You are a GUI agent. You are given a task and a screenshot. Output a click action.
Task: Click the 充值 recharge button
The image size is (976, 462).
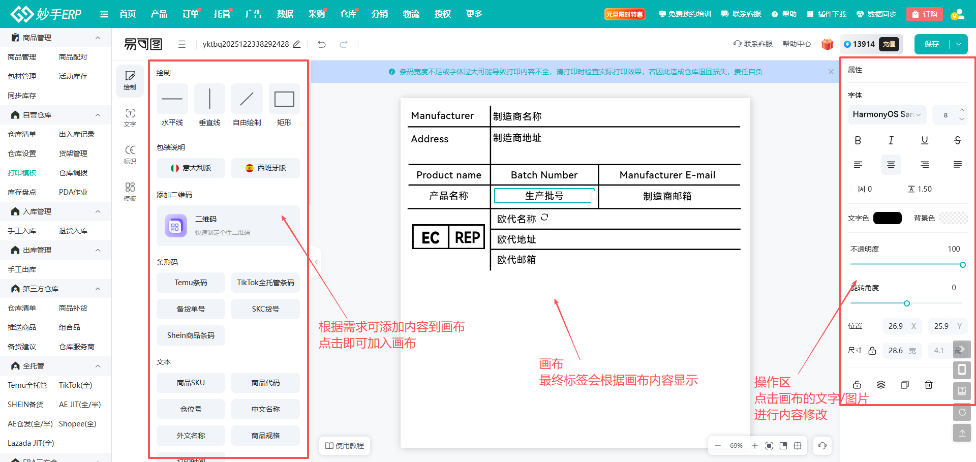[x=890, y=44]
